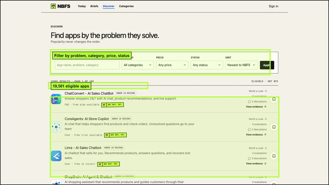The width and height of the screenshot is (329, 185).
Task: Click the Apply filters button
Action: pos(267,65)
